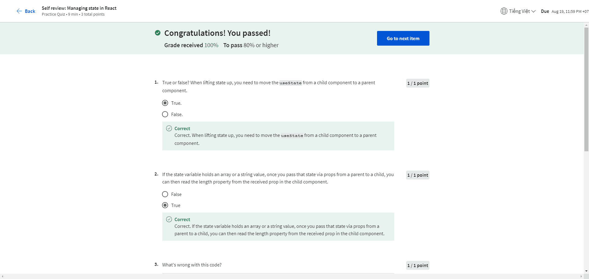
Task: Click the horizontal scrollbar right arrow
Action: tap(581, 276)
